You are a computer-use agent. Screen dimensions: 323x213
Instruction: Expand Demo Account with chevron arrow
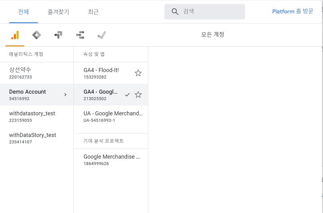pos(65,95)
